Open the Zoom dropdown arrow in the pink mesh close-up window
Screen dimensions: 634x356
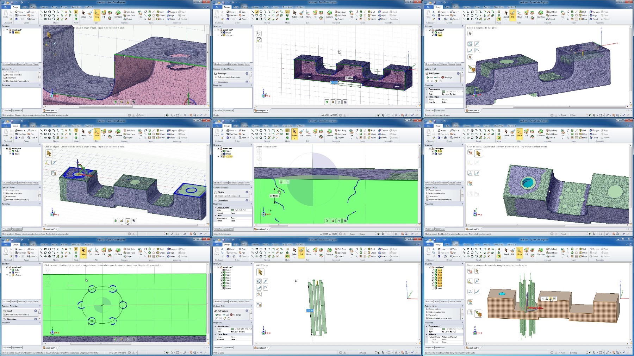click(36, 19)
